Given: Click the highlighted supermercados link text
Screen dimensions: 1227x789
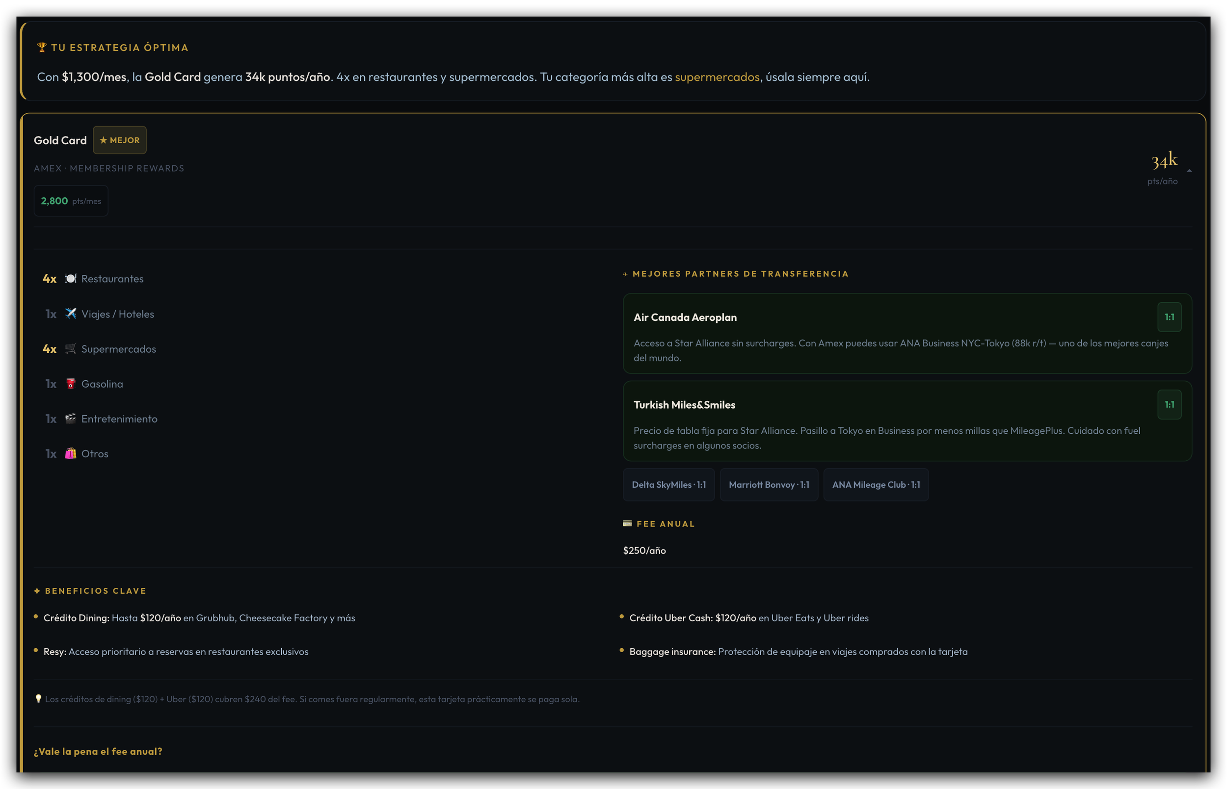Looking at the screenshot, I should (x=717, y=77).
